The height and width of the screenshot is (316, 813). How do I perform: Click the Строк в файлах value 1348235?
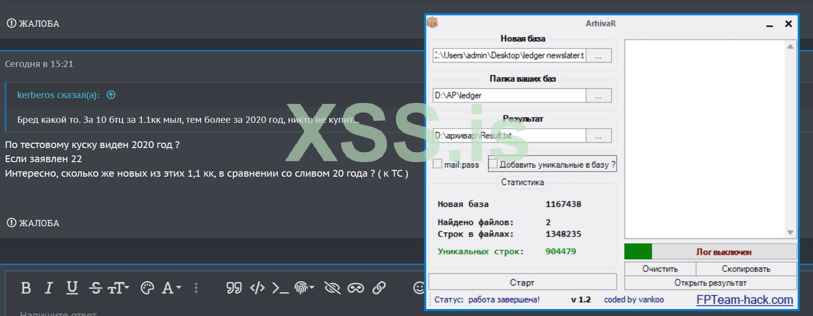point(563,234)
